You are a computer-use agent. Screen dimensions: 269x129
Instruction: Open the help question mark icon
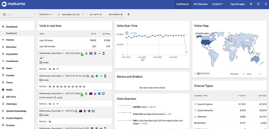(258, 4)
